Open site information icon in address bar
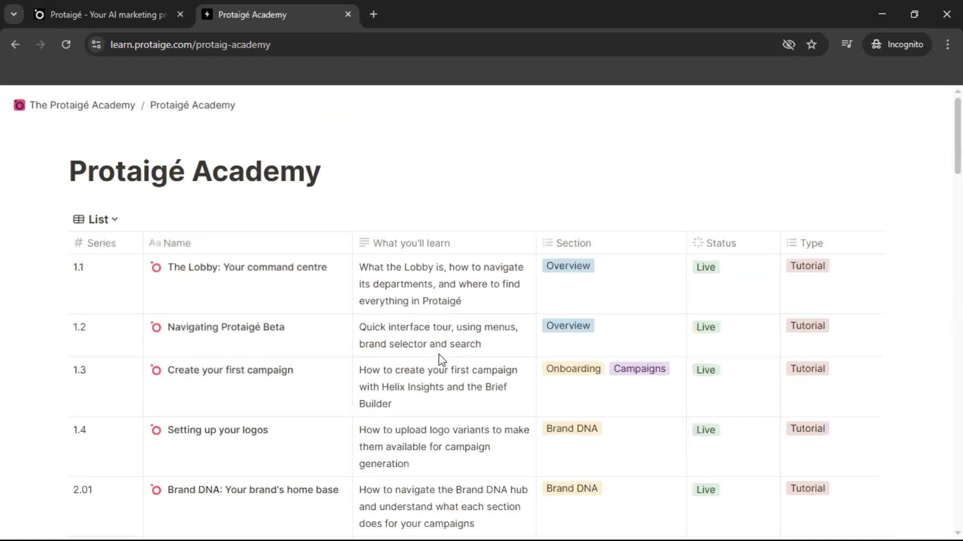Viewport: 963px width, 541px height. click(96, 45)
